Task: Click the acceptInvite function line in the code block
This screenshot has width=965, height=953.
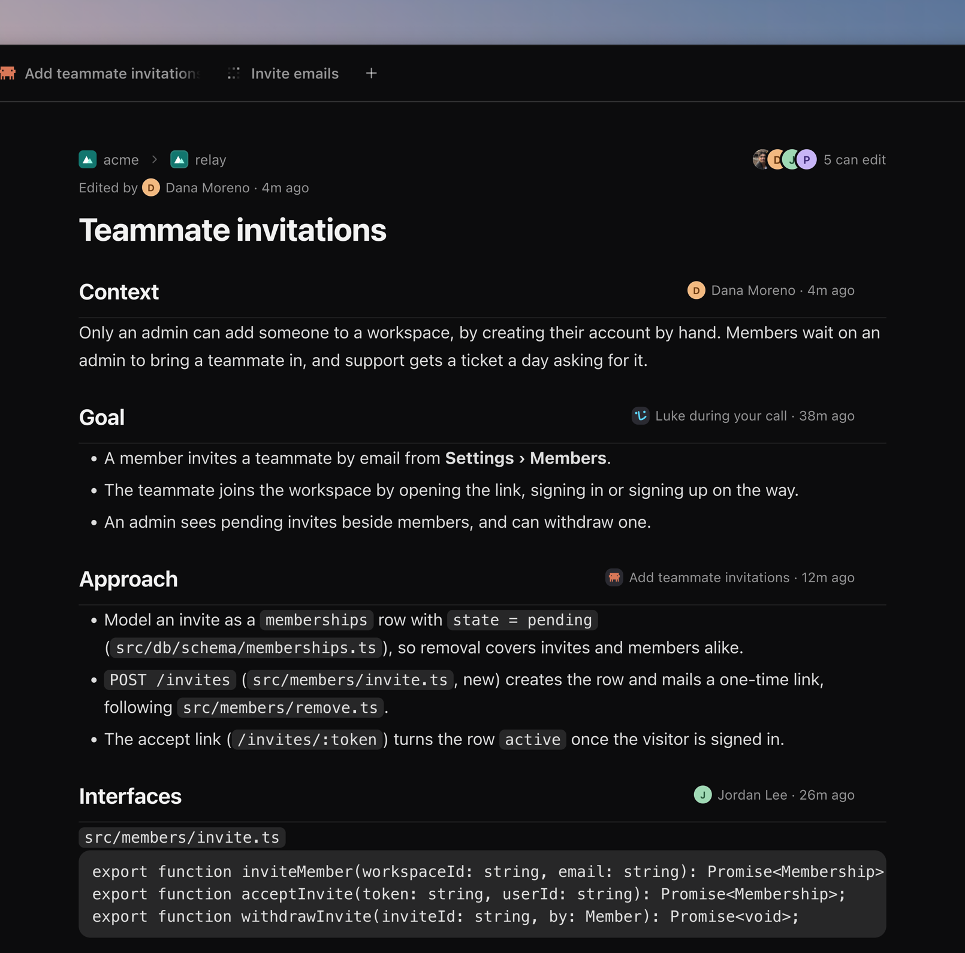Action: pyautogui.click(x=469, y=894)
